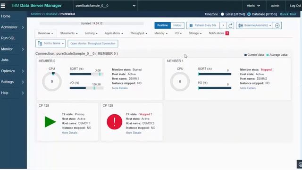Open the hamburger navigation menu

[x=3, y=6]
